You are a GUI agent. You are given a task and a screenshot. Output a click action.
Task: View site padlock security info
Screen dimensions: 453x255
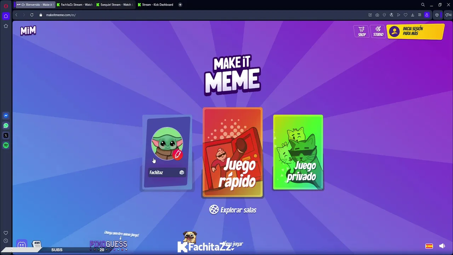(41, 15)
